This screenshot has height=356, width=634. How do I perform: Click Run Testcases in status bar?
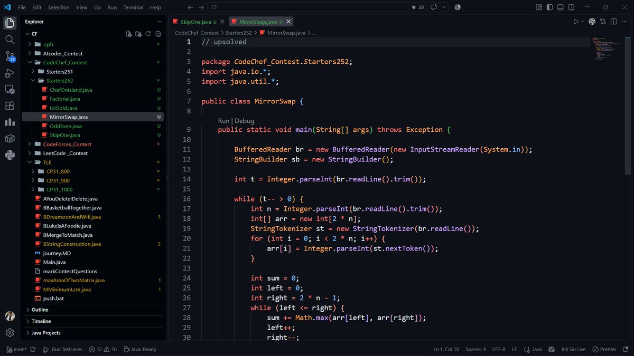point(63,349)
